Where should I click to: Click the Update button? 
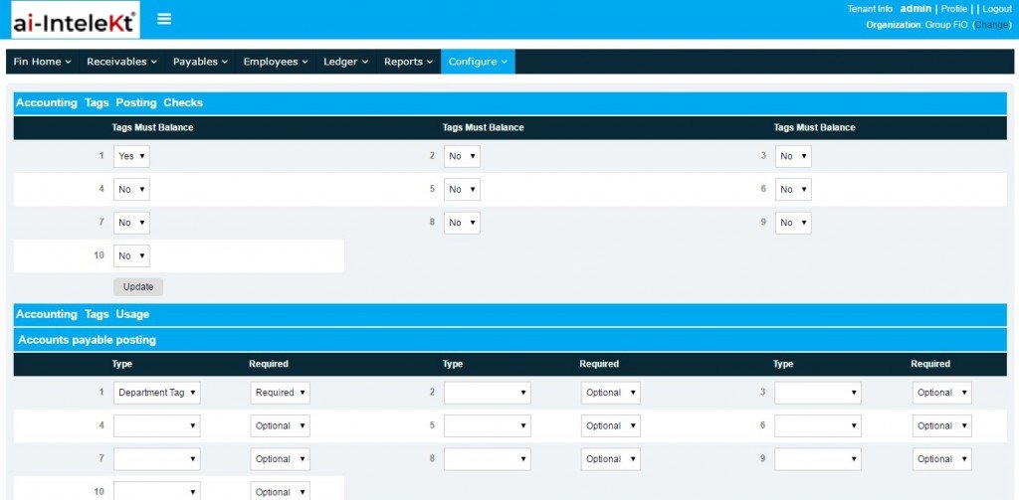pyautogui.click(x=138, y=287)
